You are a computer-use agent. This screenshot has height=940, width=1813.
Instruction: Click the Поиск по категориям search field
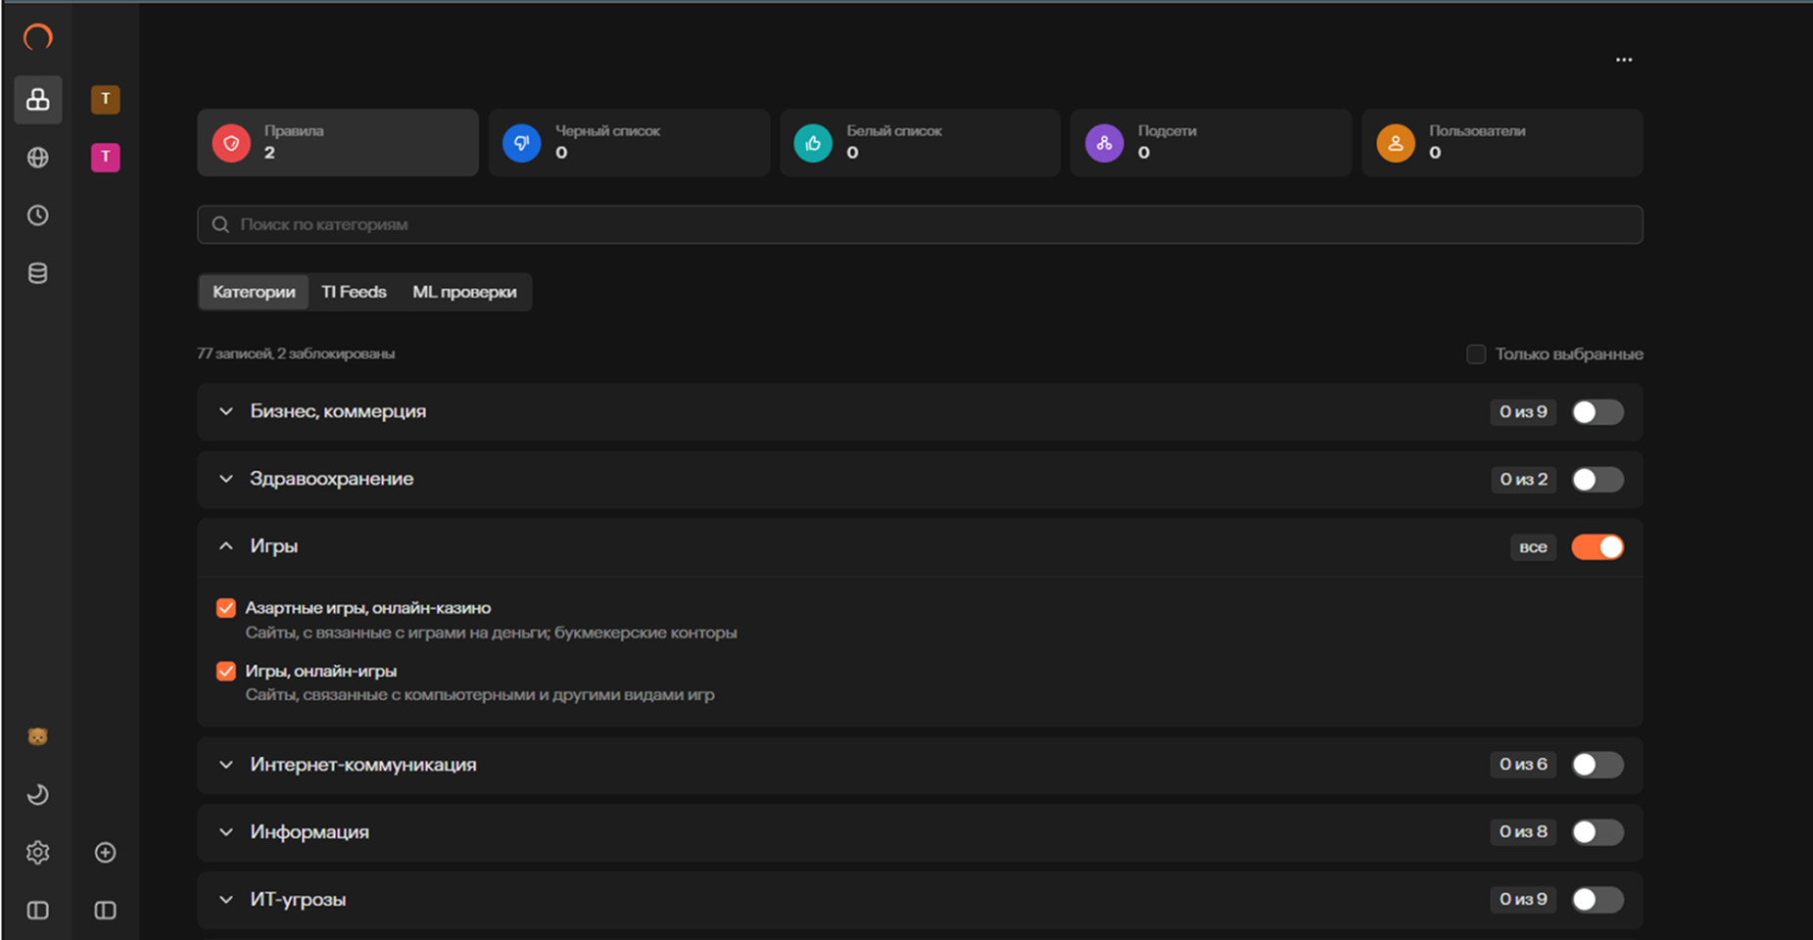(x=919, y=225)
